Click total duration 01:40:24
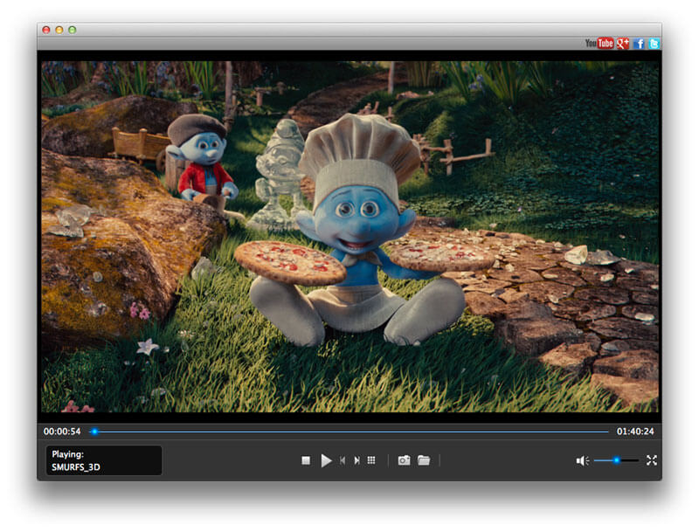Screen dimensions: 699x532 [635, 432]
